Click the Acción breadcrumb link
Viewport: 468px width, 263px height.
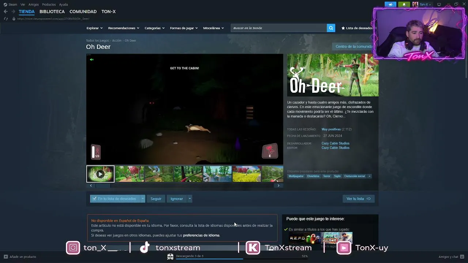point(117,41)
